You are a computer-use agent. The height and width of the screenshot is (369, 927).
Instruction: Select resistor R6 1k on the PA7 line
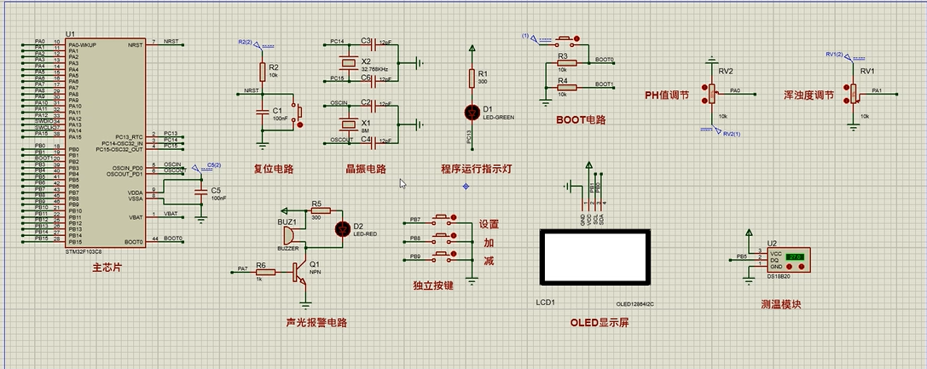(265, 272)
